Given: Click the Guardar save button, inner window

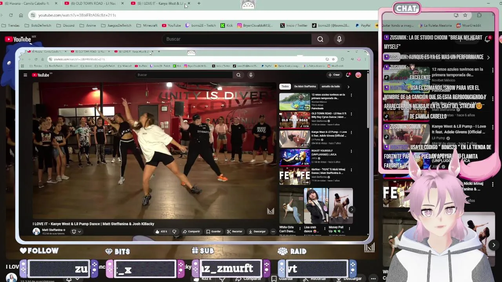Looking at the screenshot, I should pos(214,231).
